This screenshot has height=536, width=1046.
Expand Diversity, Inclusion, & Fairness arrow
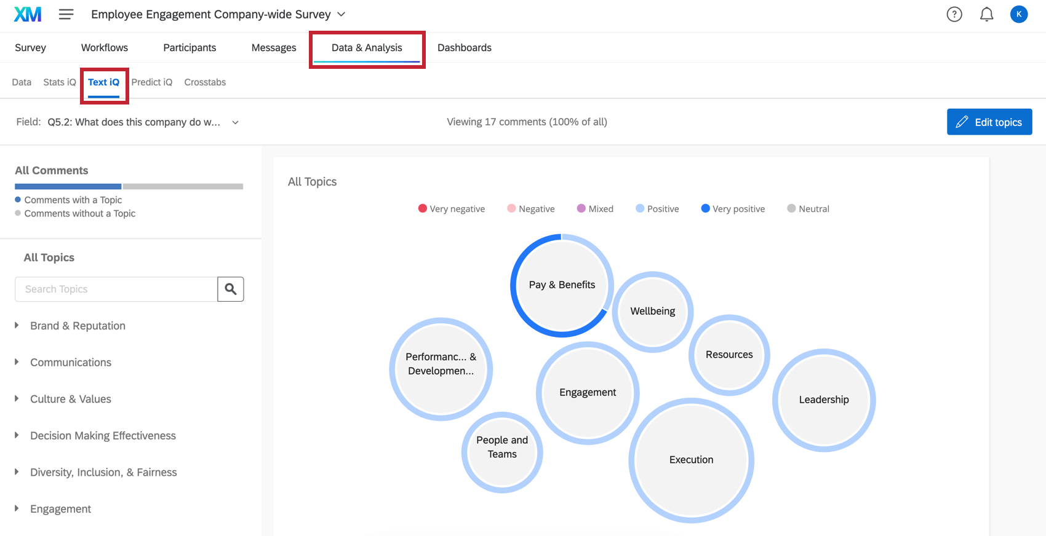pos(17,472)
